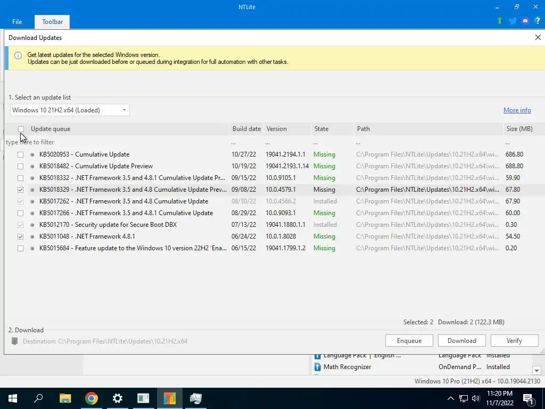This screenshot has width=545, height=409.
Task: Click the Download button
Action: (x=461, y=341)
